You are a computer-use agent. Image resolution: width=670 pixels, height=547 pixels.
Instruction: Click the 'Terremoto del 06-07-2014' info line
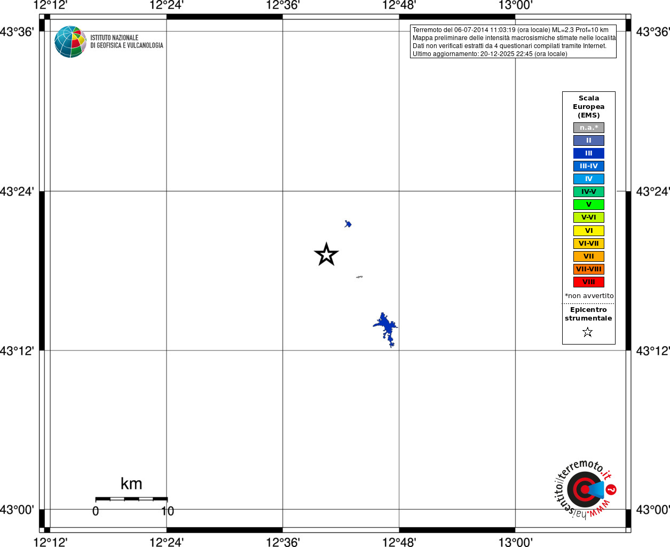point(510,30)
